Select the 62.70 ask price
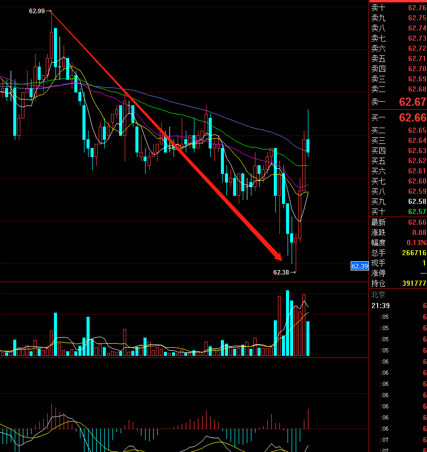The height and width of the screenshot is (452, 427). (x=417, y=69)
